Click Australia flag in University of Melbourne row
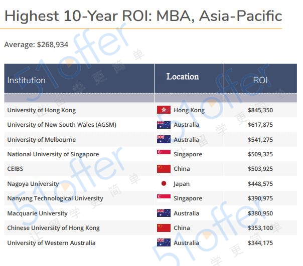 164,140
